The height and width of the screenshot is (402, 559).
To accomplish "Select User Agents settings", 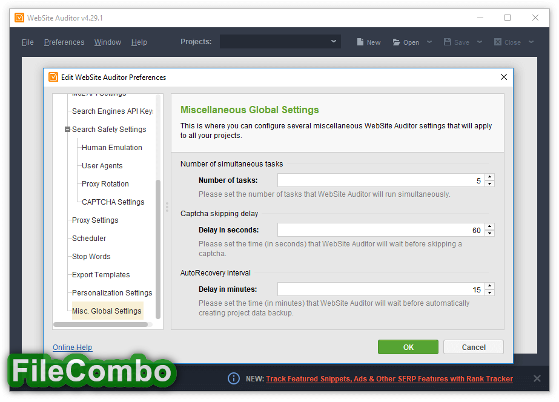I will click(x=102, y=166).
